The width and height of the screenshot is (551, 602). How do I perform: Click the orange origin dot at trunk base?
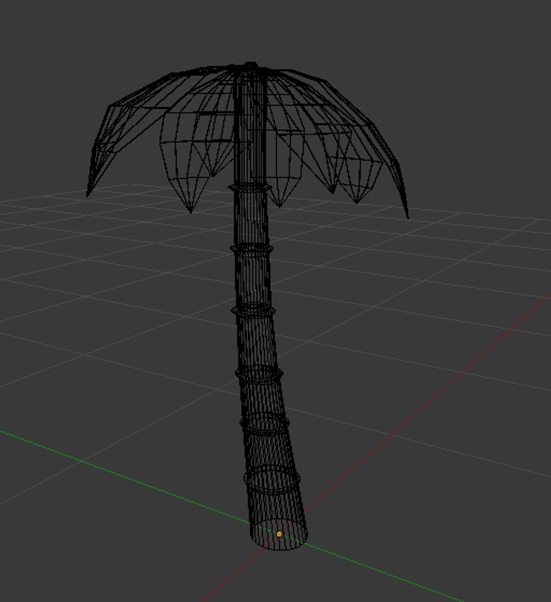(279, 534)
